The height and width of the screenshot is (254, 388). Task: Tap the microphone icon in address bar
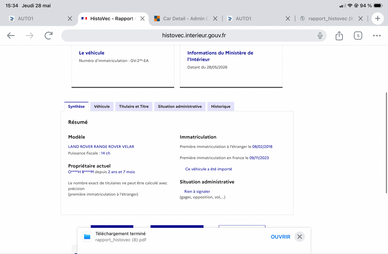tap(320, 35)
